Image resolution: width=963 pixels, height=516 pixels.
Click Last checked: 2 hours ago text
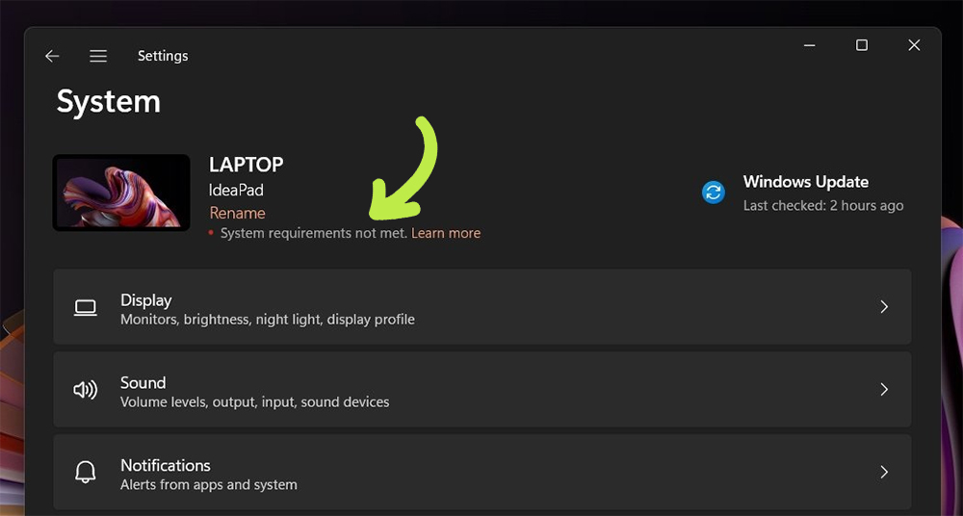click(x=823, y=206)
